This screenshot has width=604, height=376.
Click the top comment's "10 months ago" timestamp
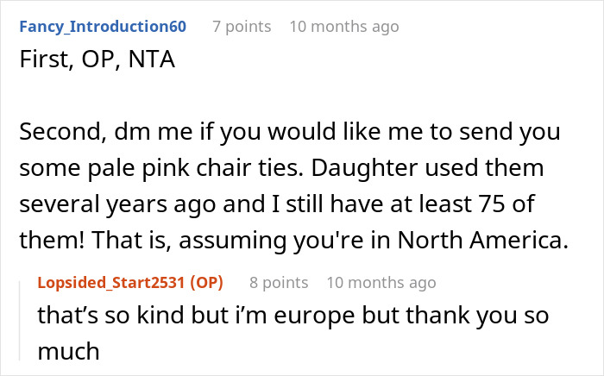[344, 27]
